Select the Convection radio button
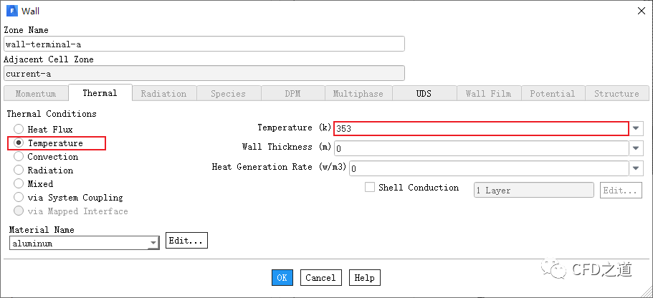Image resolution: width=653 pixels, height=298 pixels. [19, 157]
